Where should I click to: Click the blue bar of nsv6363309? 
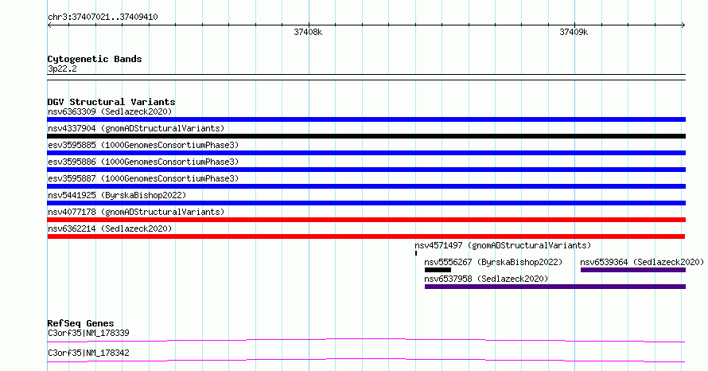click(366, 119)
